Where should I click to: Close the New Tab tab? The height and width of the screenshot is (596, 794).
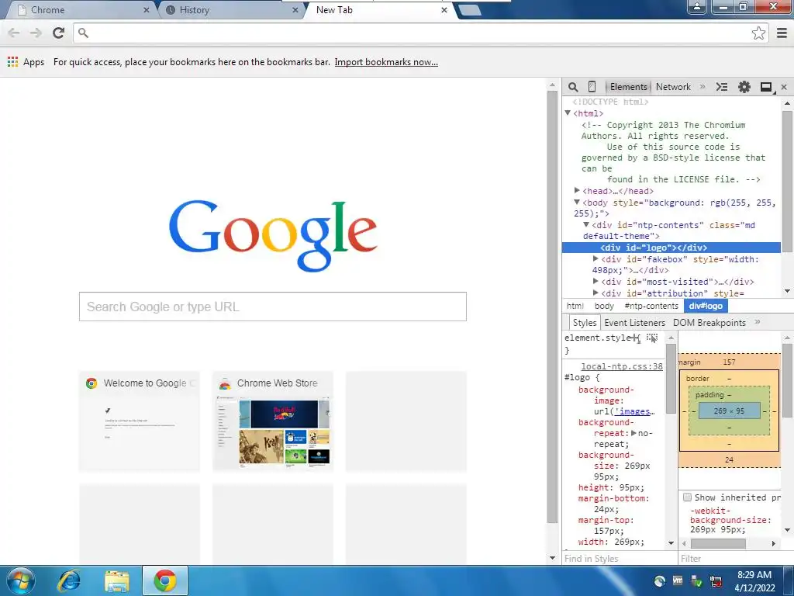pos(444,9)
